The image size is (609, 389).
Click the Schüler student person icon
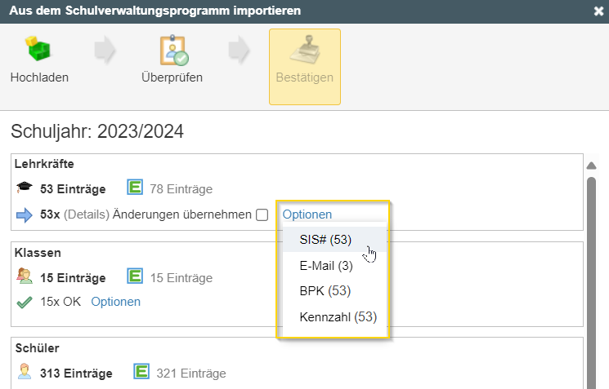[25, 371]
